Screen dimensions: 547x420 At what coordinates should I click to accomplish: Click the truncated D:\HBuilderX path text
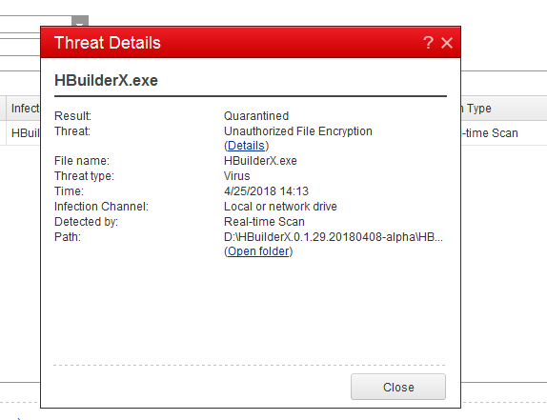pyautogui.click(x=334, y=237)
